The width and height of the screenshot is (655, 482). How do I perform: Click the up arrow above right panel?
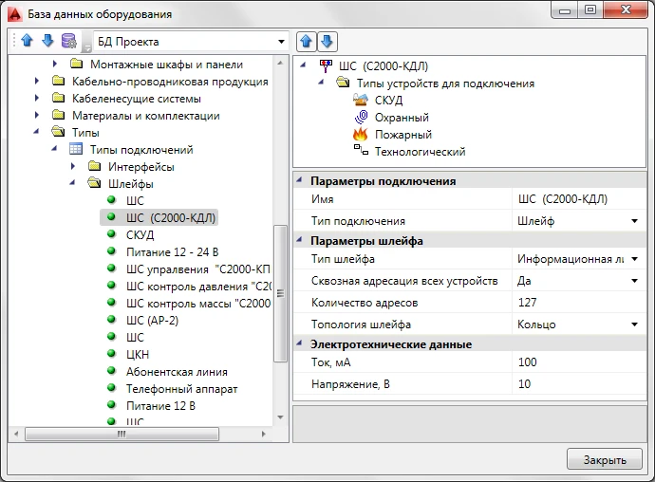(308, 42)
